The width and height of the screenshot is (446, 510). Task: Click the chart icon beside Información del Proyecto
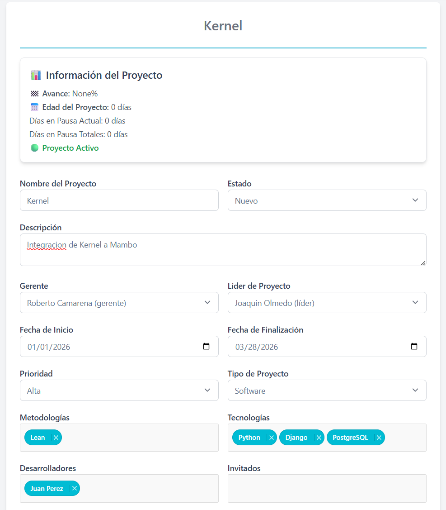36,75
